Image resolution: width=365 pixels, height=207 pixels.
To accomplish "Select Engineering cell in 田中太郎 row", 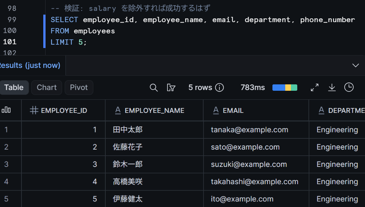I will click(337, 130).
